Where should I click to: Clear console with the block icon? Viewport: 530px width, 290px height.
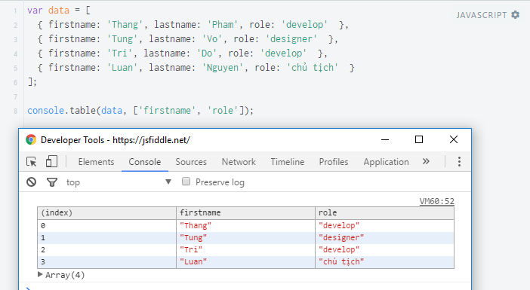[32, 182]
